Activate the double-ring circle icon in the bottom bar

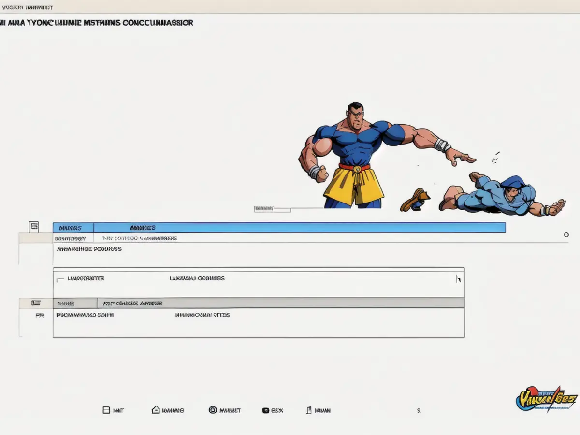[x=213, y=410]
